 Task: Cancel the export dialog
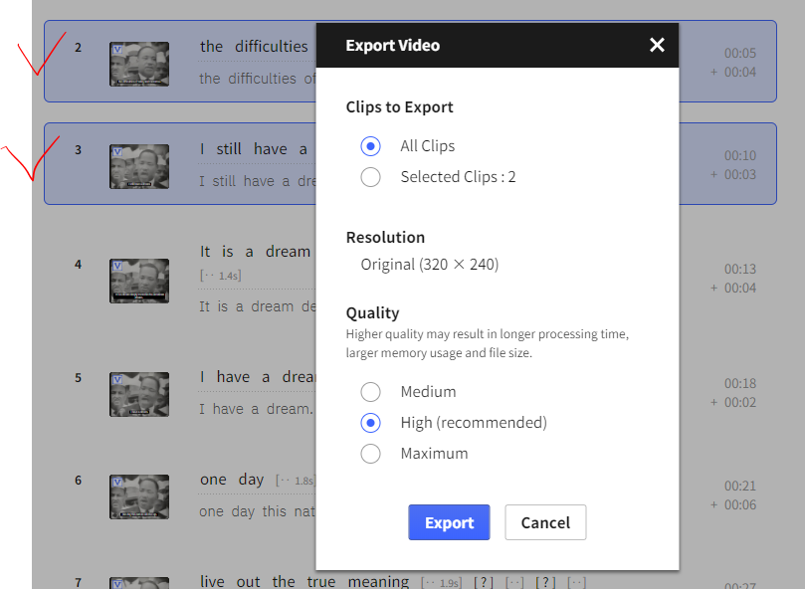(545, 522)
